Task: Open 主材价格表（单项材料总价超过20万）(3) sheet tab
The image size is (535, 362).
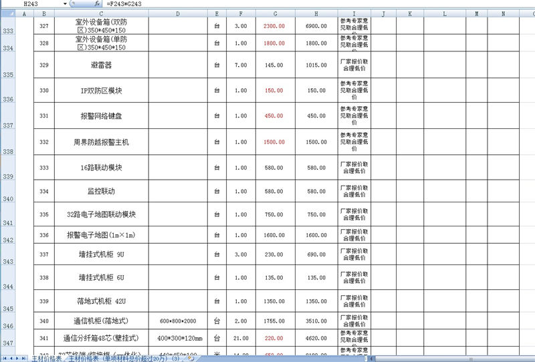Action: [x=124, y=359]
